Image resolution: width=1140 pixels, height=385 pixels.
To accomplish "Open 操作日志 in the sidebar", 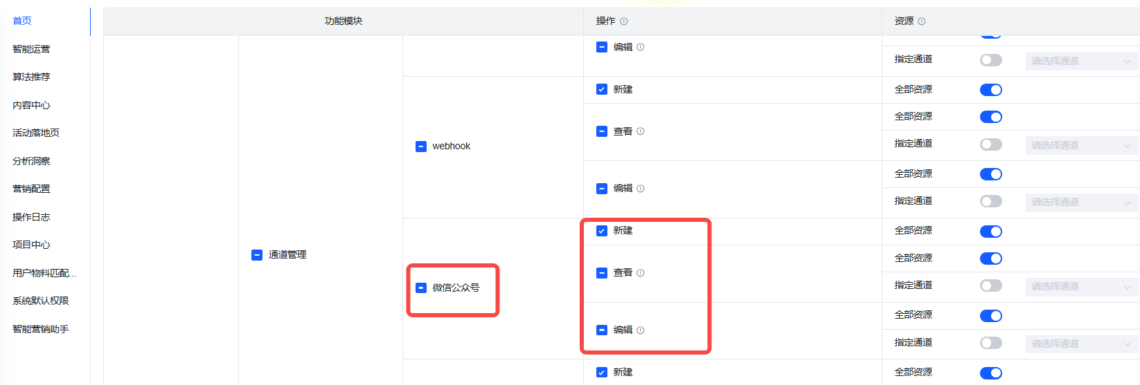I will [x=31, y=217].
